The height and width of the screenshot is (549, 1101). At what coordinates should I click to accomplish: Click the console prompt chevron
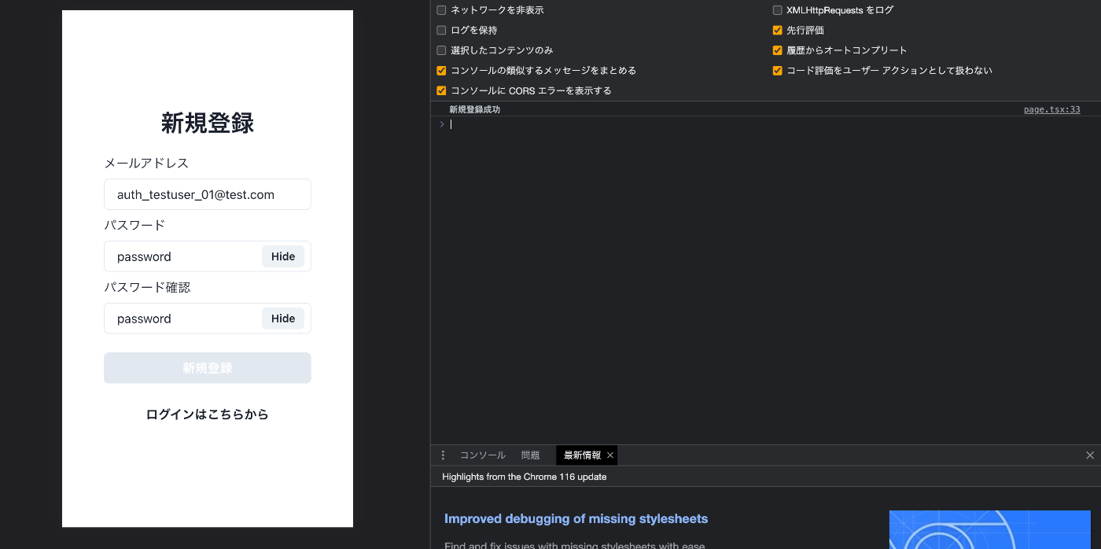[x=442, y=124]
